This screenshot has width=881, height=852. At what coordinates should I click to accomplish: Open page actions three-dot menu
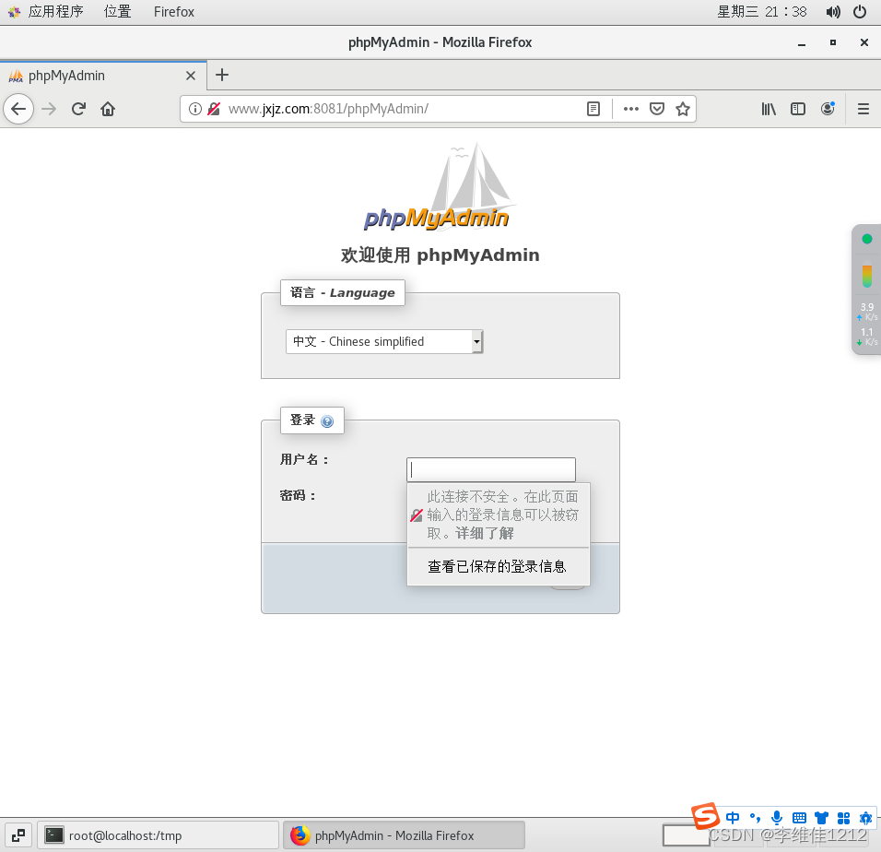coord(631,109)
